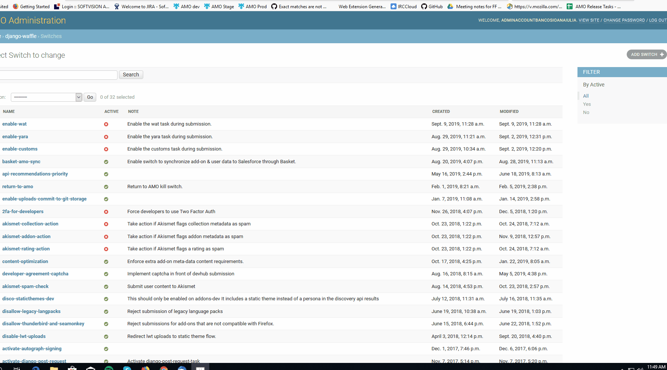Image resolution: width=667 pixels, height=370 pixels.
Task: Open the disco-staticthemes-dev switch
Action: click(x=28, y=299)
